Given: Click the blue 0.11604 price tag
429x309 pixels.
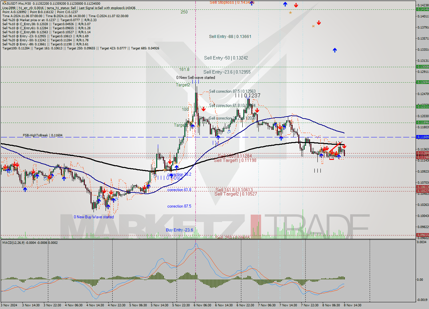Looking at the screenshot, I should (422, 137).
